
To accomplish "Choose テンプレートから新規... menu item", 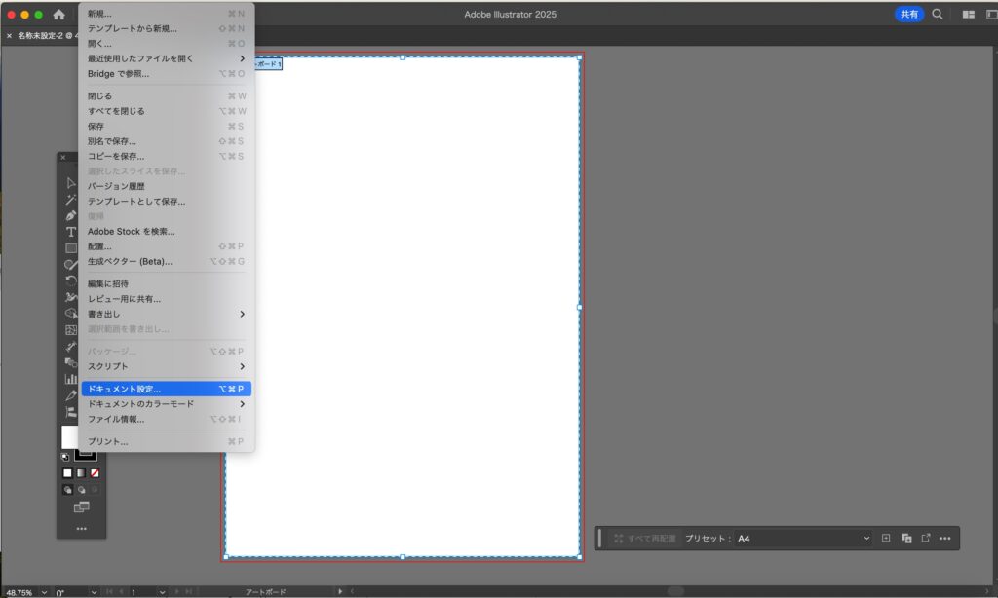I will click(x=166, y=28).
